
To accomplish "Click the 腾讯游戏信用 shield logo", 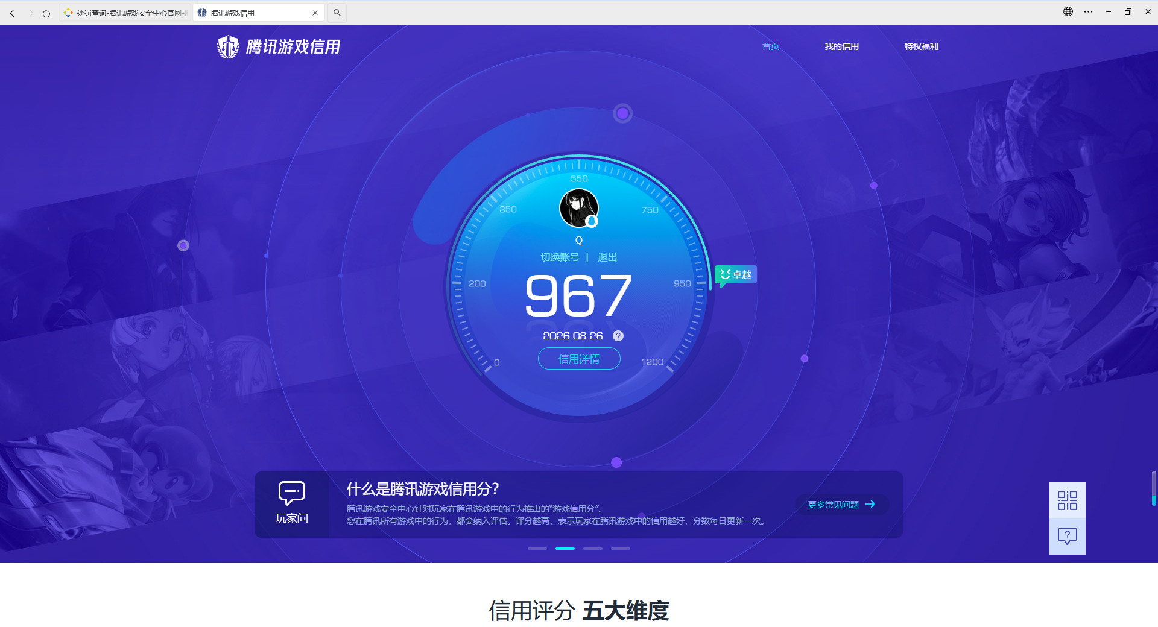I will (x=228, y=46).
